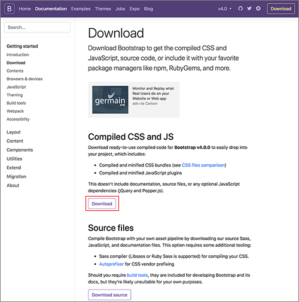Click the Compiled CSS and JS heading
The width and height of the screenshot is (299, 302).
click(x=131, y=137)
